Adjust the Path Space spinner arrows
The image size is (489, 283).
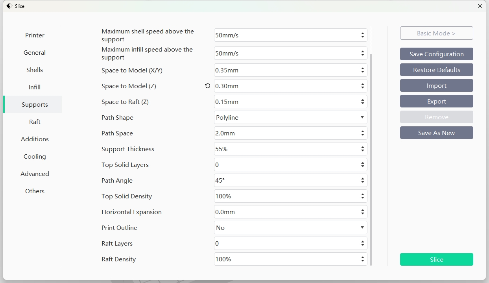point(362,133)
